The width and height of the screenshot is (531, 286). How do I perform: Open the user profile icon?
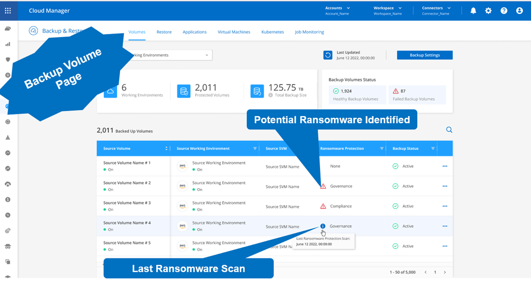(x=519, y=11)
